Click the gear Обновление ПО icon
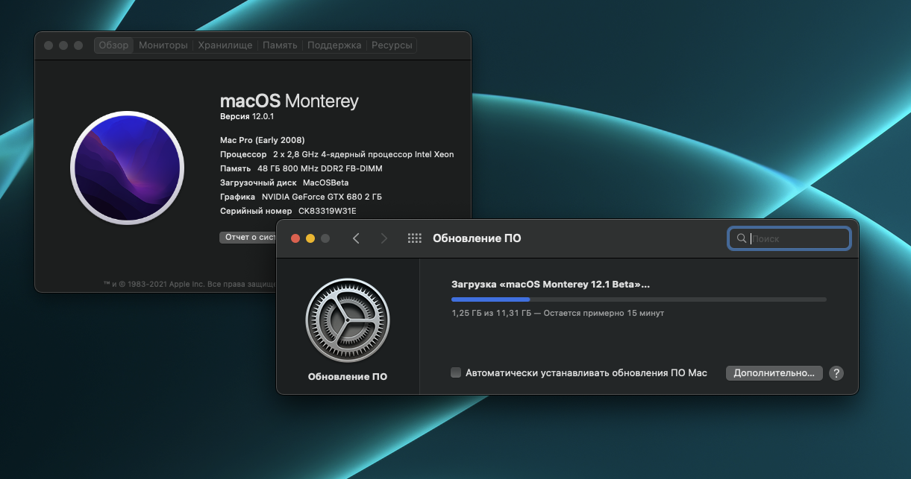Image resolution: width=911 pixels, height=479 pixels. pyautogui.click(x=348, y=320)
